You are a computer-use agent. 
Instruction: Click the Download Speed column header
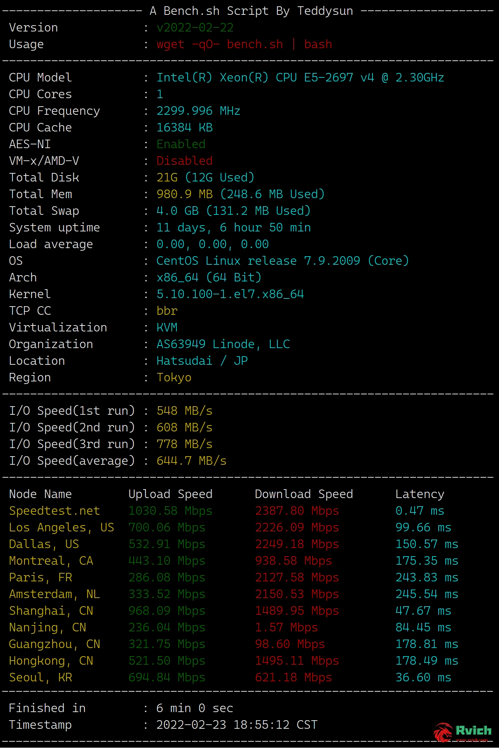click(304, 494)
